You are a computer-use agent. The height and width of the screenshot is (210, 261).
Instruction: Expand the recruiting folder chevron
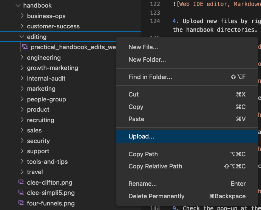(x=22, y=120)
